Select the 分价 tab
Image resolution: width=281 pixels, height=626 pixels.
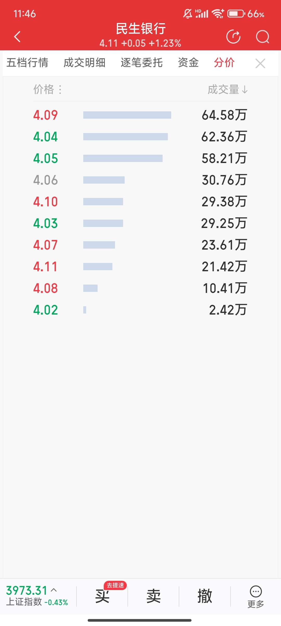[224, 63]
